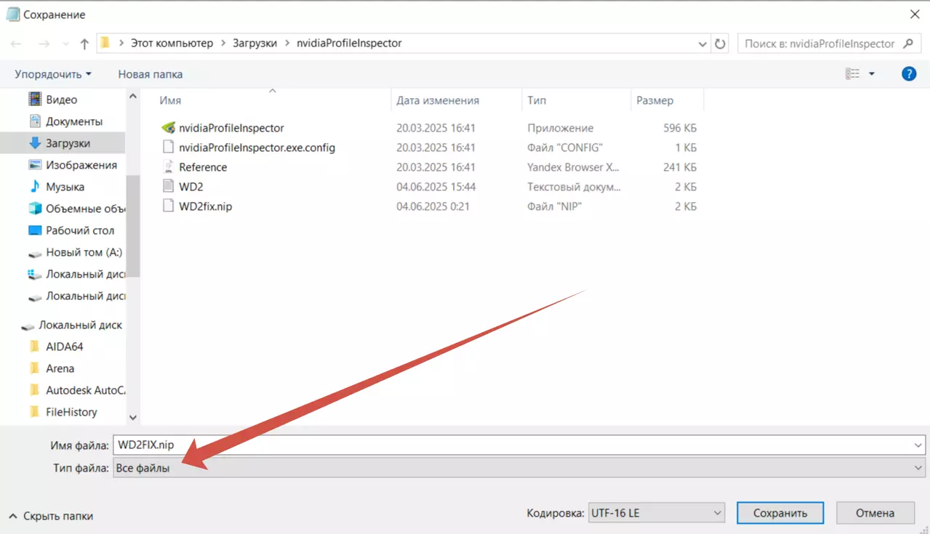The height and width of the screenshot is (534, 930).
Task: Click the nvidiaProfileInspector application icon
Action: (168, 128)
